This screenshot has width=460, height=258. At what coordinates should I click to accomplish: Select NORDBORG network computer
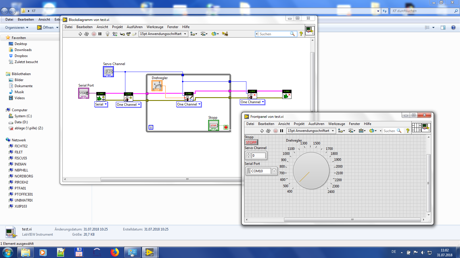(x=24, y=176)
